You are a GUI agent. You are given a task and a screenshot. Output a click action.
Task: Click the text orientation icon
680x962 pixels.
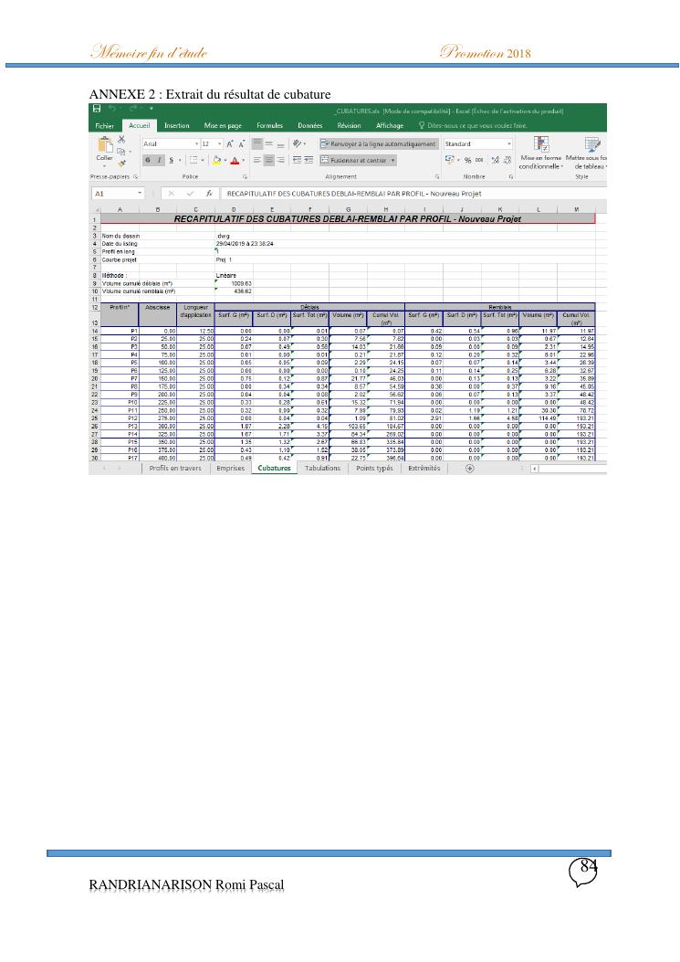coord(298,144)
